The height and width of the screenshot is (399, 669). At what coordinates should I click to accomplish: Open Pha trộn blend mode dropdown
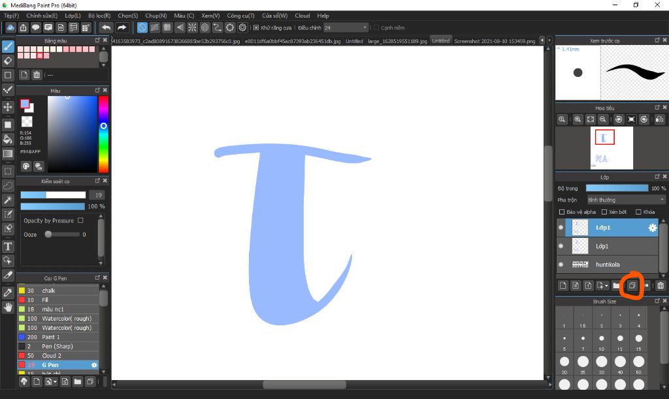(626, 199)
